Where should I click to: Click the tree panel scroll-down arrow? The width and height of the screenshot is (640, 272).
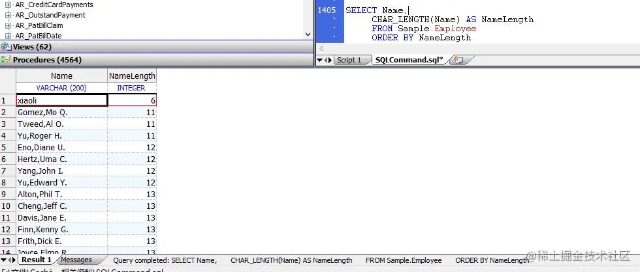[308, 35]
